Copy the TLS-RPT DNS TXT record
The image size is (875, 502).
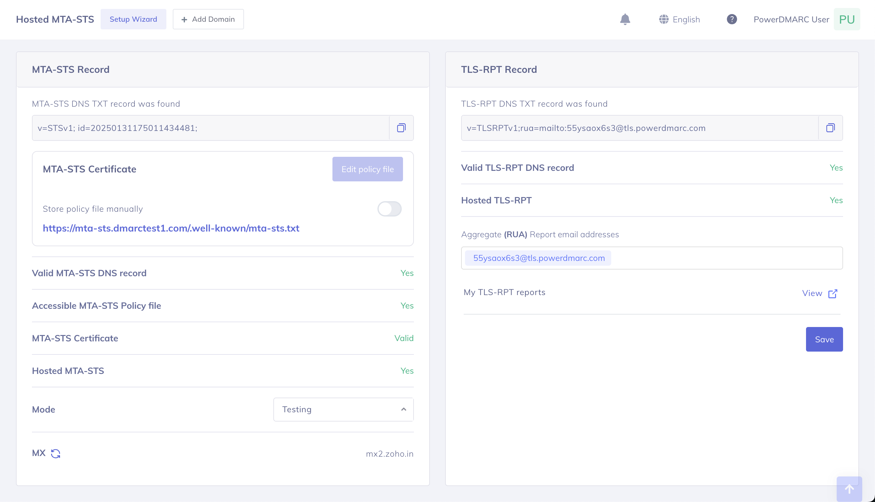click(830, 128)
